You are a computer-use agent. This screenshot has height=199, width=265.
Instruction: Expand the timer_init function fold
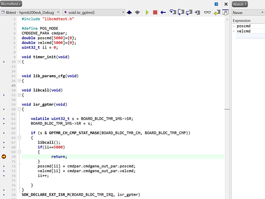[x=19, y=61]
